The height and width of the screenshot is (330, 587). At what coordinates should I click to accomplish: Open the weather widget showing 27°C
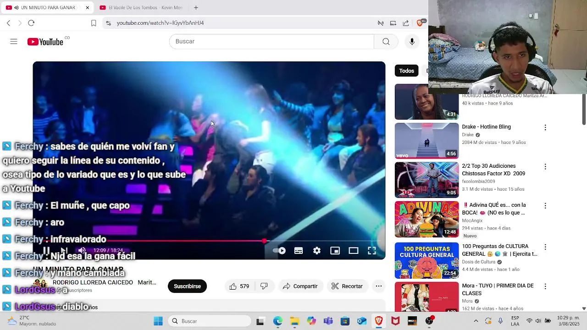(32, 321)
